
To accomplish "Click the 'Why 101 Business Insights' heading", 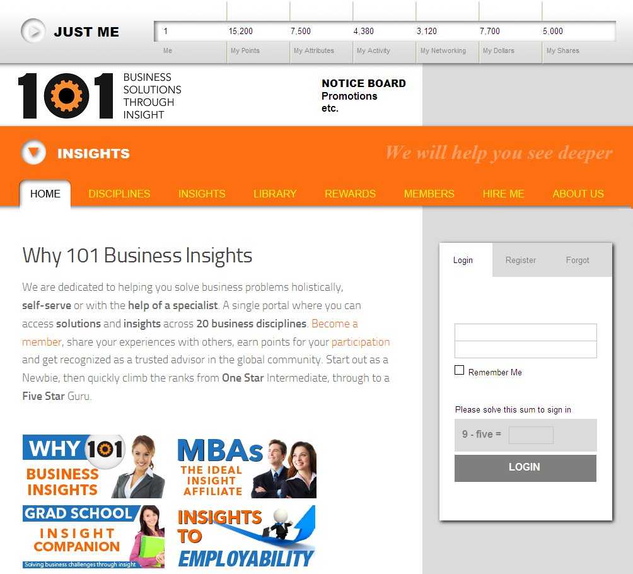I will tap(137, 255).
